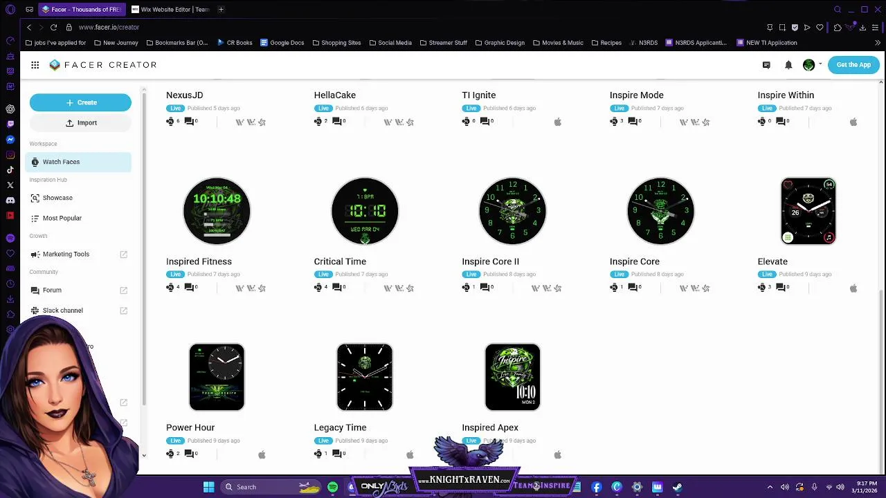Click the Live badge under Inspired Fitness
Viewport: 886px width, 498px height.
(175, 275)
